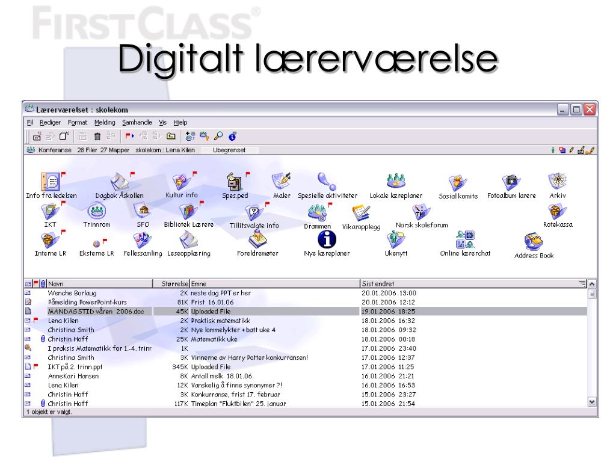This screenshot has width=616, height=462.
Task: Open the IKT folder icon
Action: coord(51,211)
